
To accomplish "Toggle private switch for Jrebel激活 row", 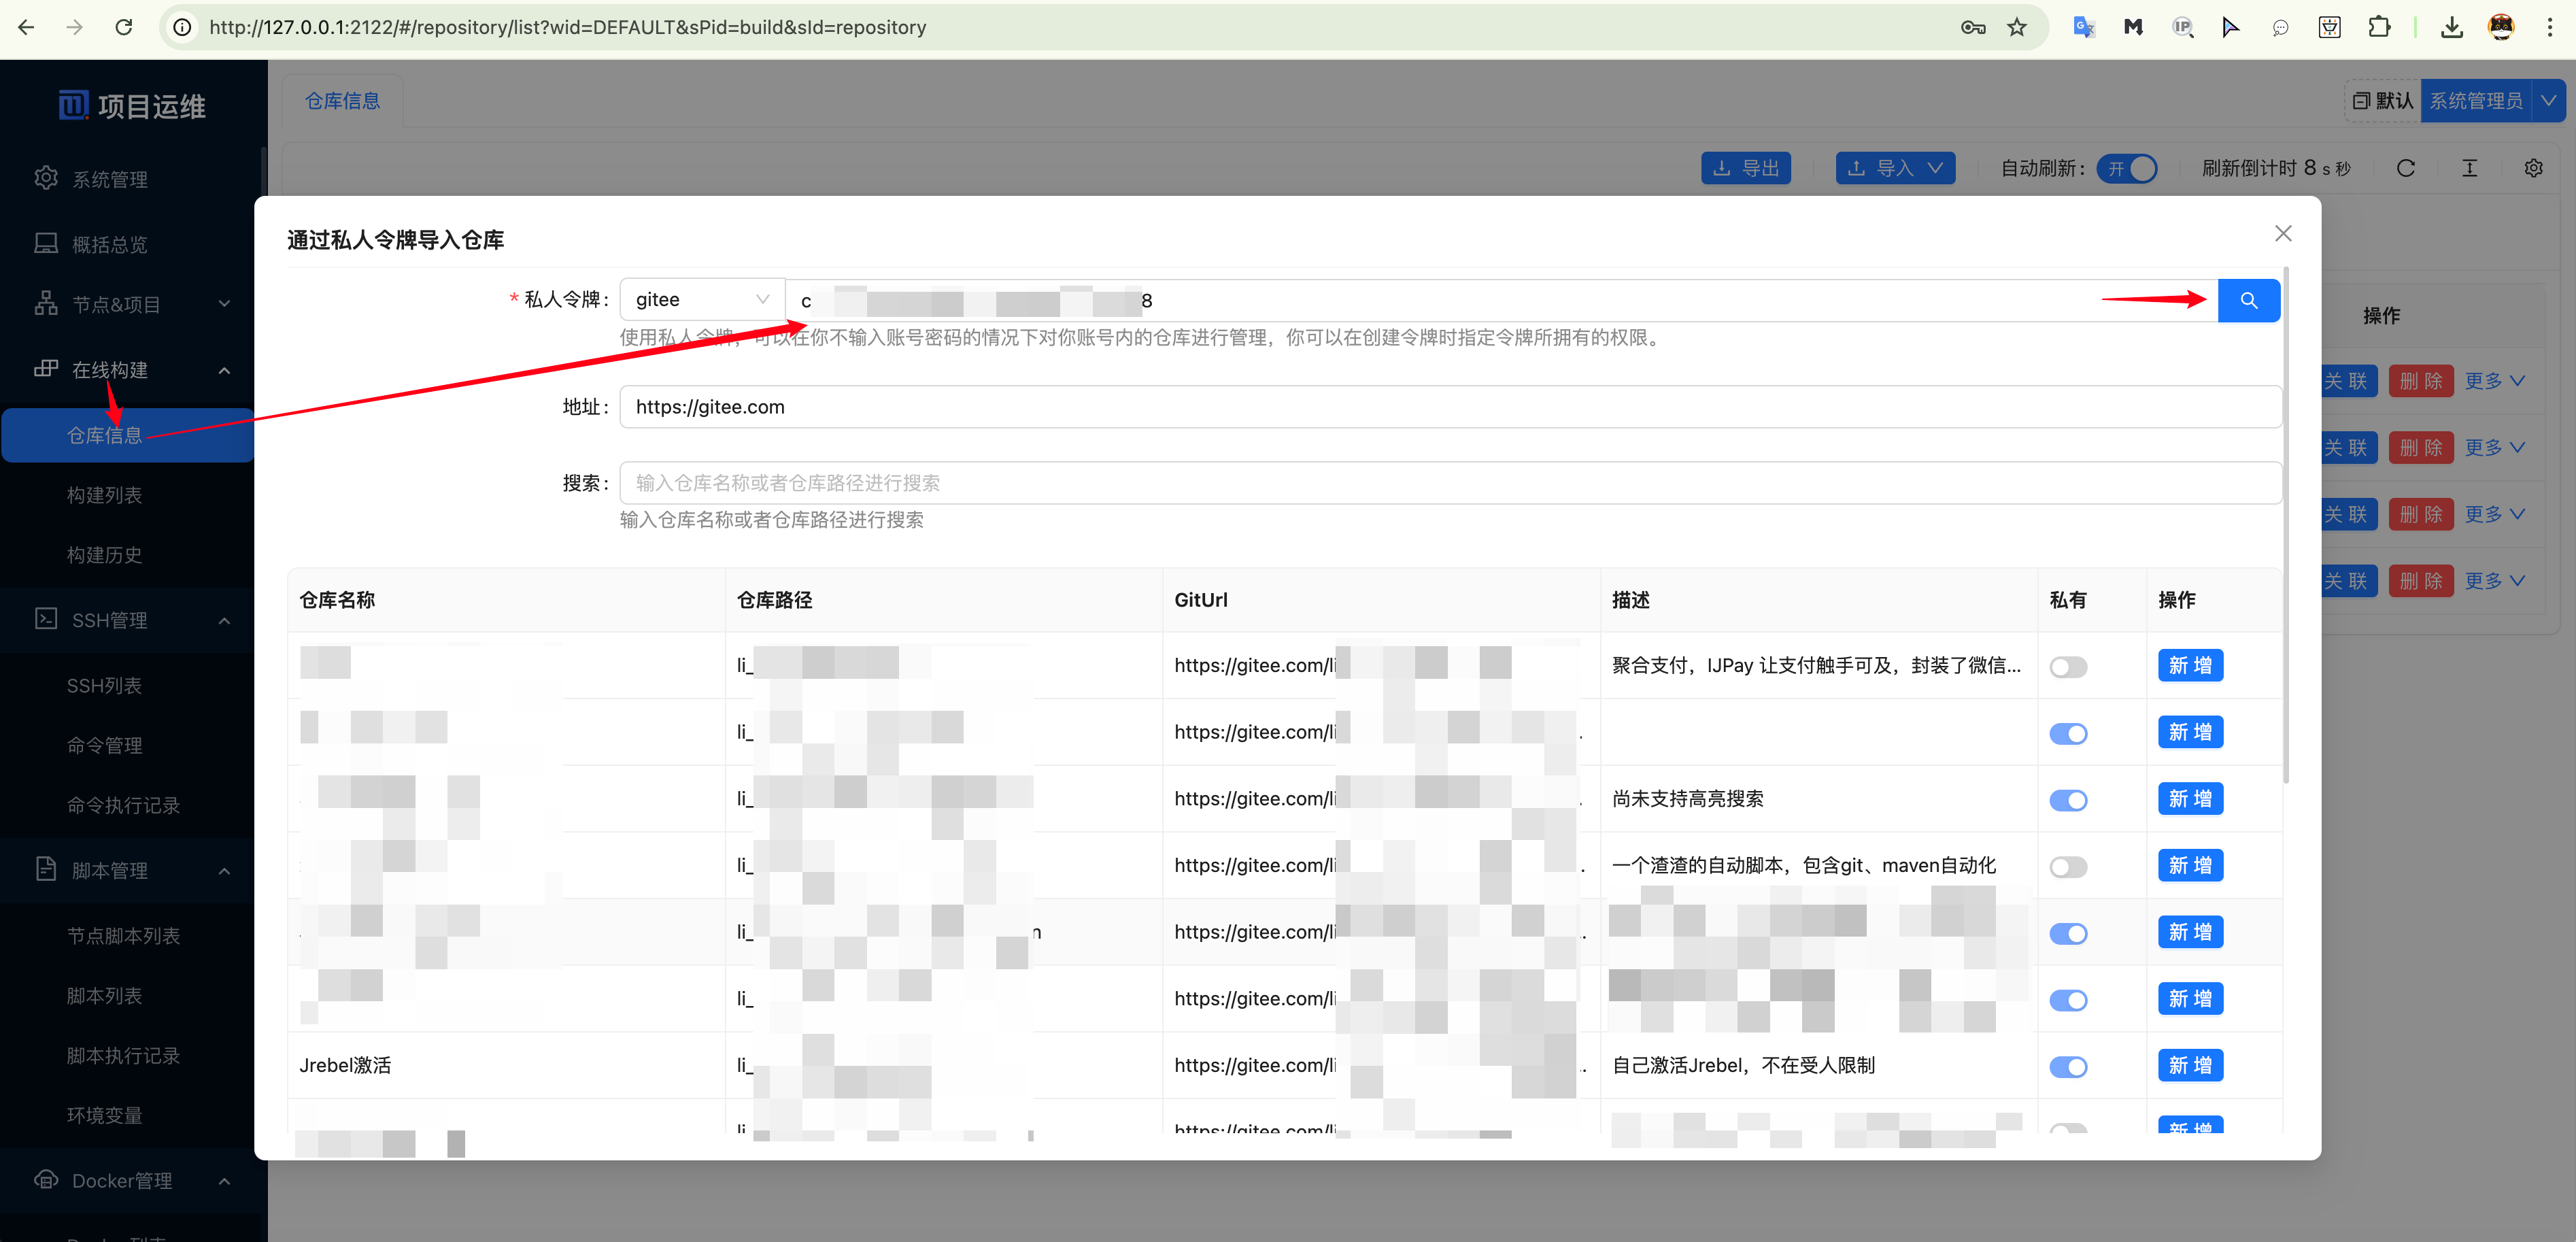I will (x=2068, y=1067).
